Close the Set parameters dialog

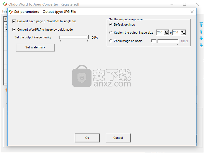pyautogui.click(x=192, y=12)
